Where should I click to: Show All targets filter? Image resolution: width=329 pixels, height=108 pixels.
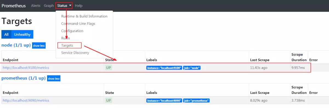[x=6, y=35]
